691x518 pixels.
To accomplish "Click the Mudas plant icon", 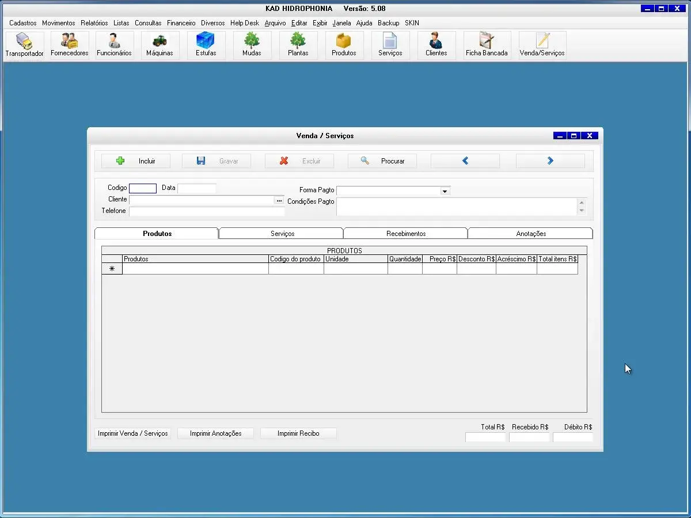I will [252, 45].
